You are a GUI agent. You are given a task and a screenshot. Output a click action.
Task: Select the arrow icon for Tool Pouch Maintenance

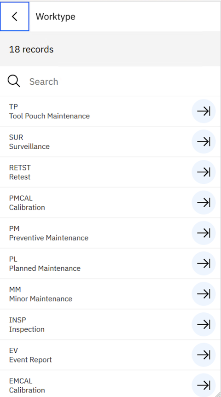point(204,111)
